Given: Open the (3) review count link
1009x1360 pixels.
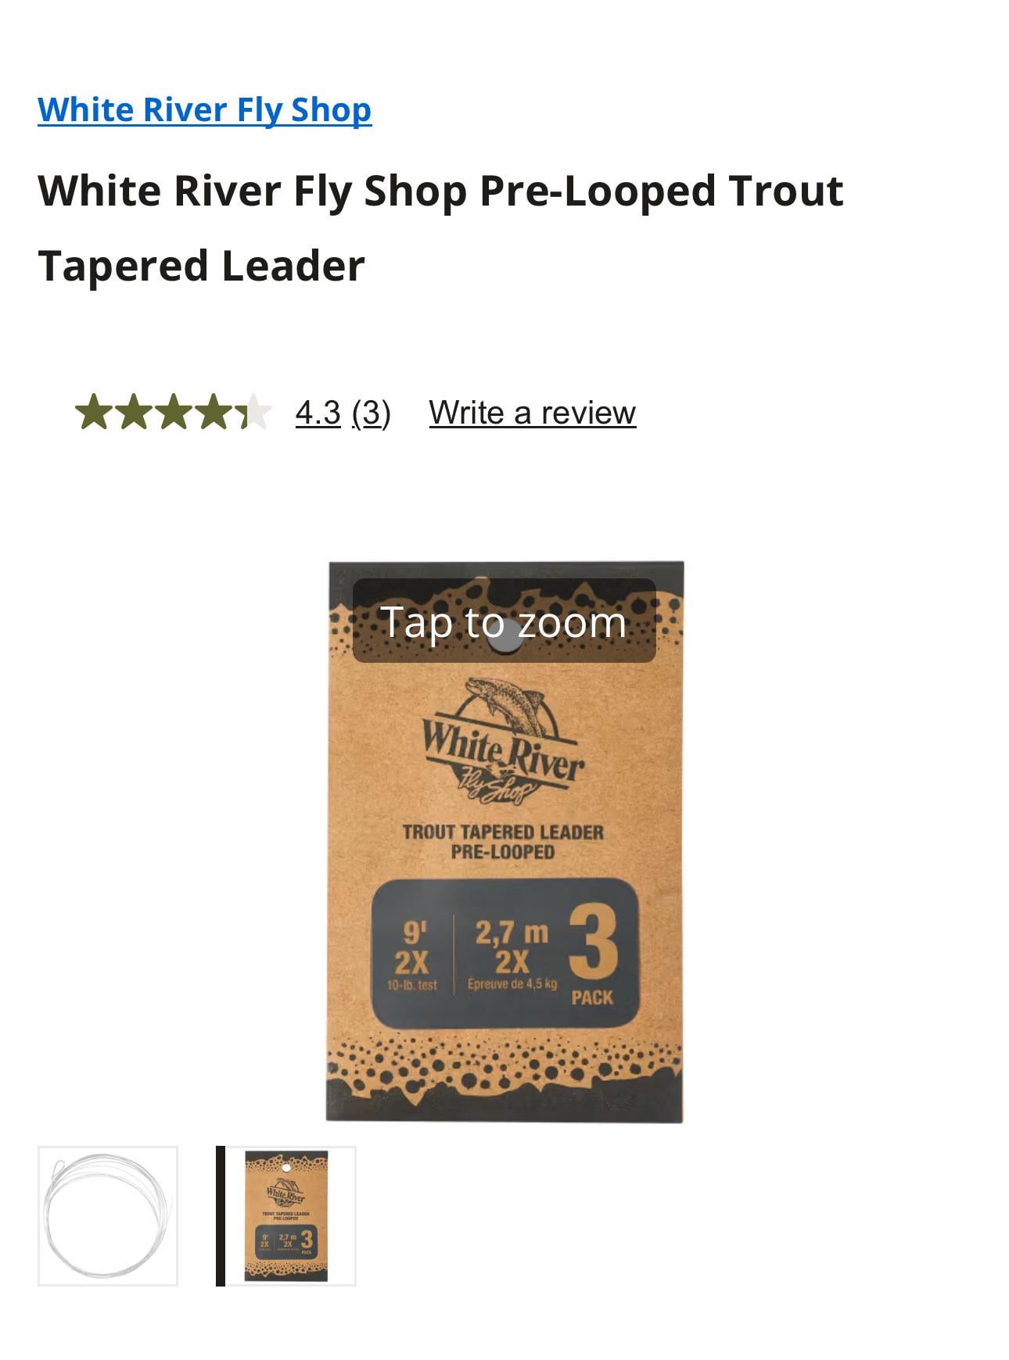Looking at the screenshot, I should point(371,413).
